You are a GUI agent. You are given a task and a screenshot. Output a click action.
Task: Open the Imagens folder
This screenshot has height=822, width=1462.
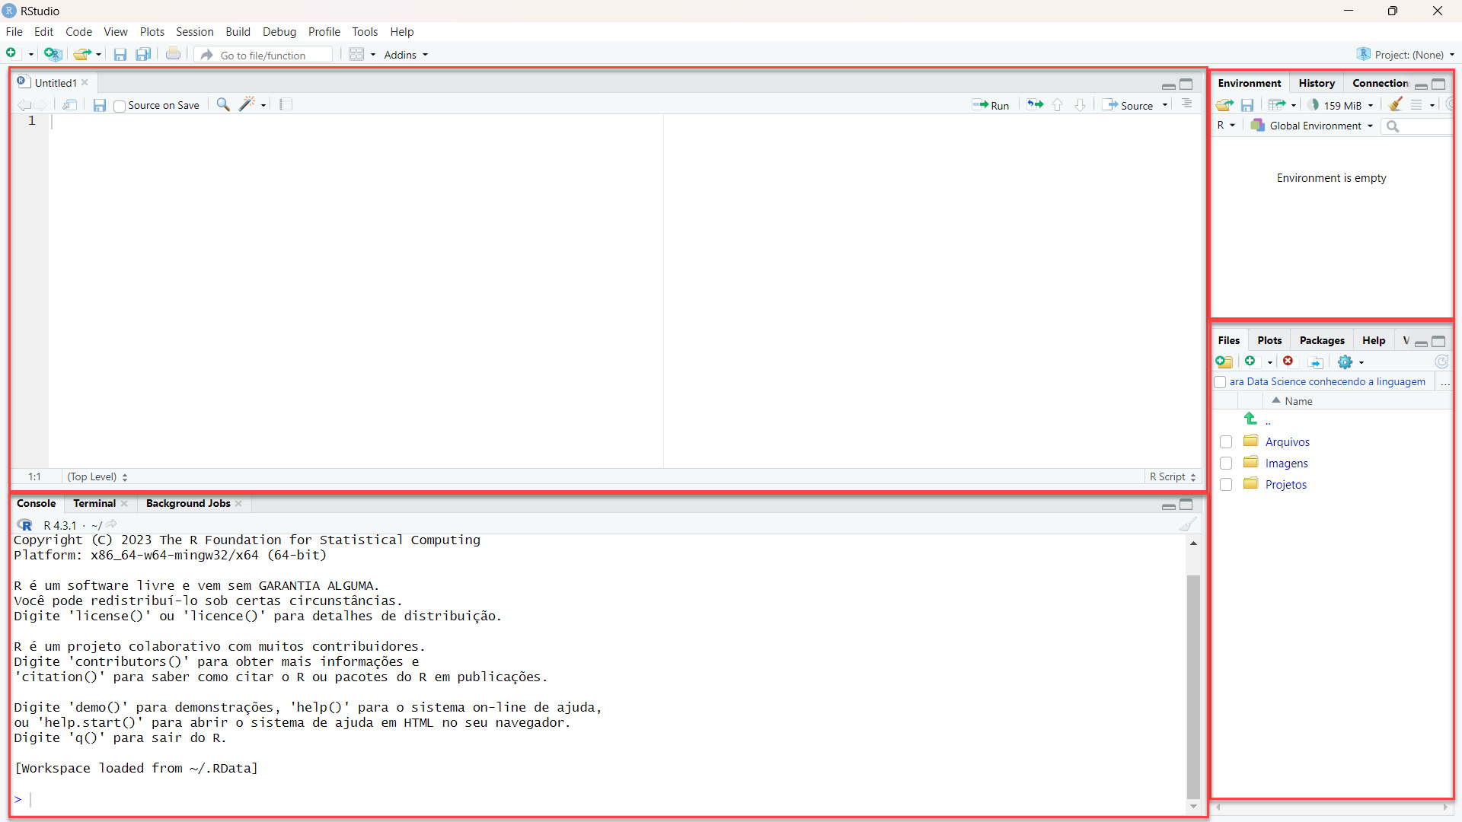(x=1287, y=464)
